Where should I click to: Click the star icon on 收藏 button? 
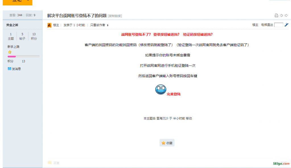(164, 143)
